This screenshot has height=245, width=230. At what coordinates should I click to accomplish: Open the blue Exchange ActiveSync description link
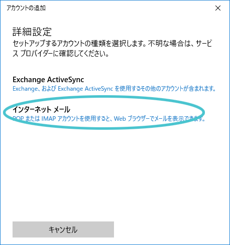114,89
